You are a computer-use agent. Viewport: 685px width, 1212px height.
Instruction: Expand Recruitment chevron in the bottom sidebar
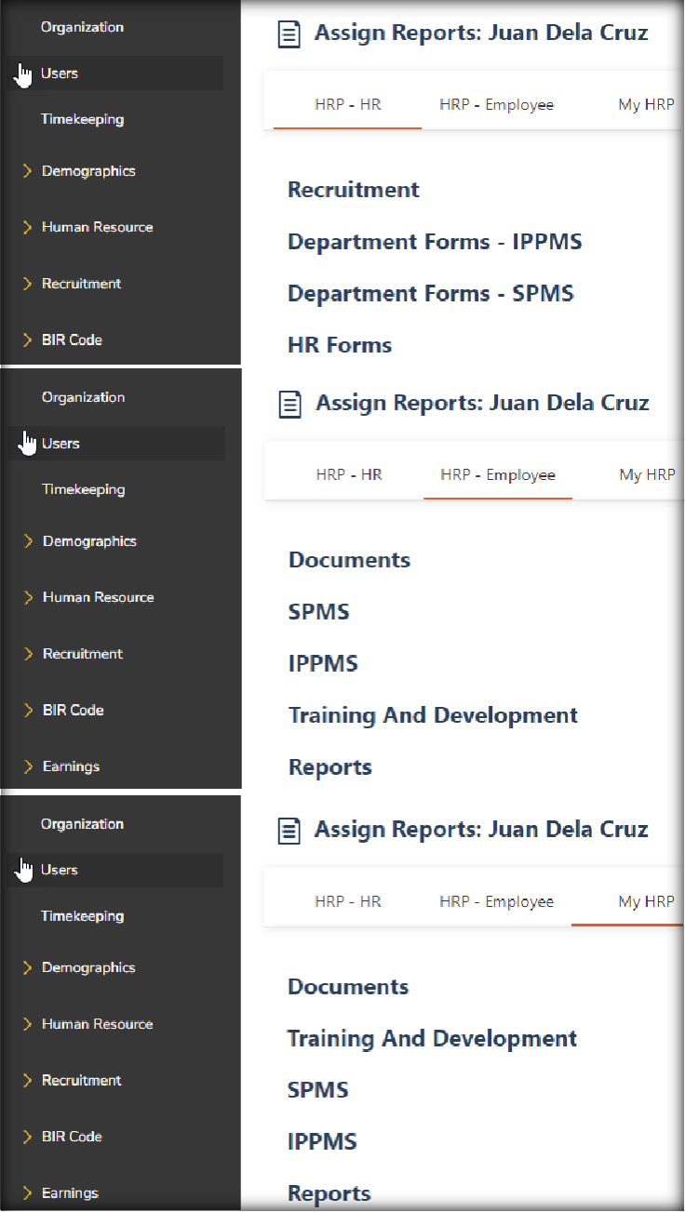point(28,1080)
